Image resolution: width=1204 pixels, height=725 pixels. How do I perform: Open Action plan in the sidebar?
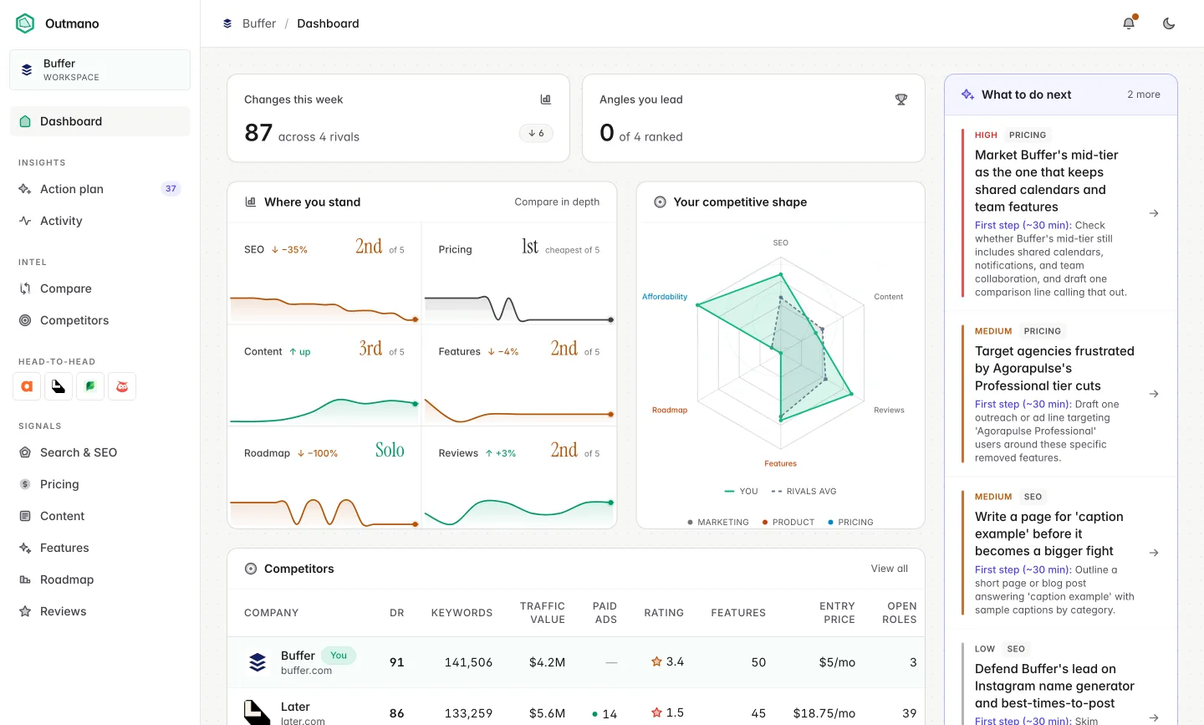pyautogui.click(x=99, y=189)
